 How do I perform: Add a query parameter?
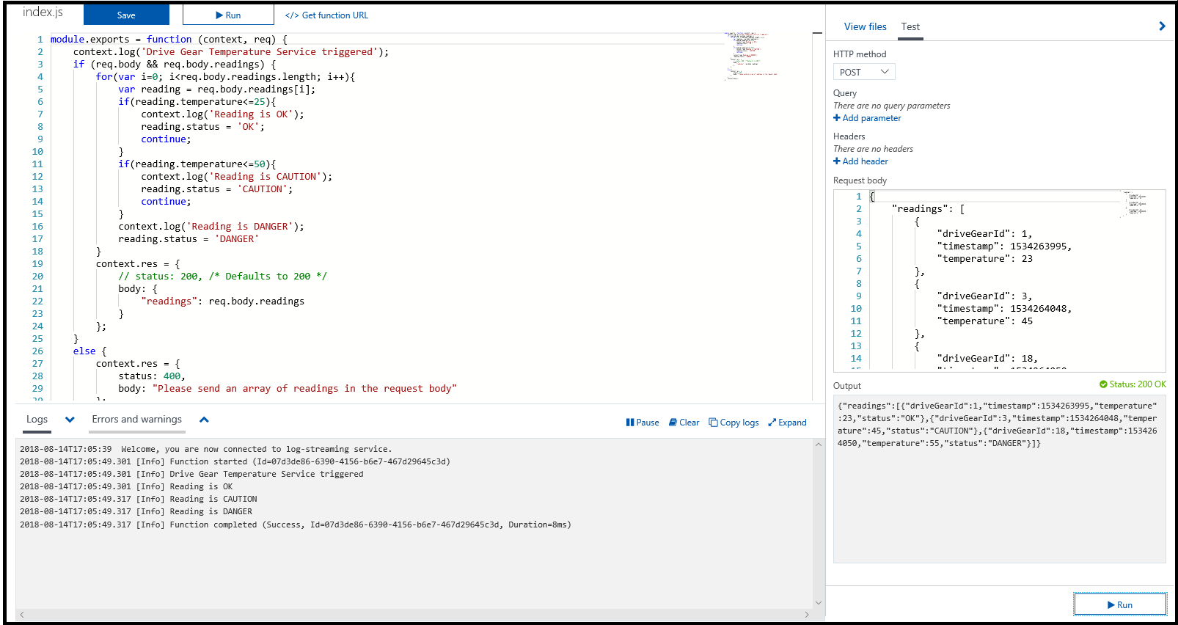coord(867,118)
